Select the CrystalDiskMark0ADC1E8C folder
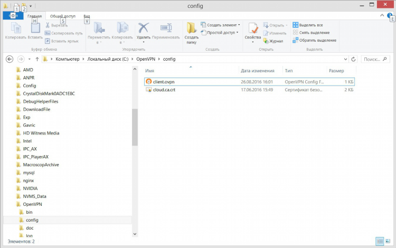This screenshot has height=248, width=396. pyautogui.click(x=49, y=93)
